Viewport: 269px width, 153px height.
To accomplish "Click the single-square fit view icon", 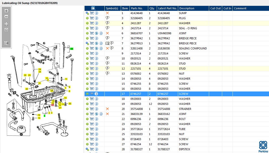I will (6, 30).
